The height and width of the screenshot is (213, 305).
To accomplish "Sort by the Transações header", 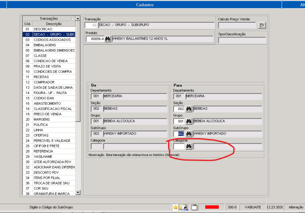I will click(x=49, y=19).
